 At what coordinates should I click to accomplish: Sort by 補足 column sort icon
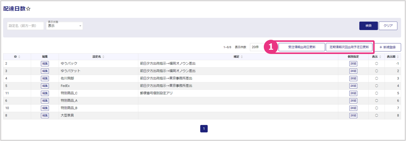[x=242, y=57]
